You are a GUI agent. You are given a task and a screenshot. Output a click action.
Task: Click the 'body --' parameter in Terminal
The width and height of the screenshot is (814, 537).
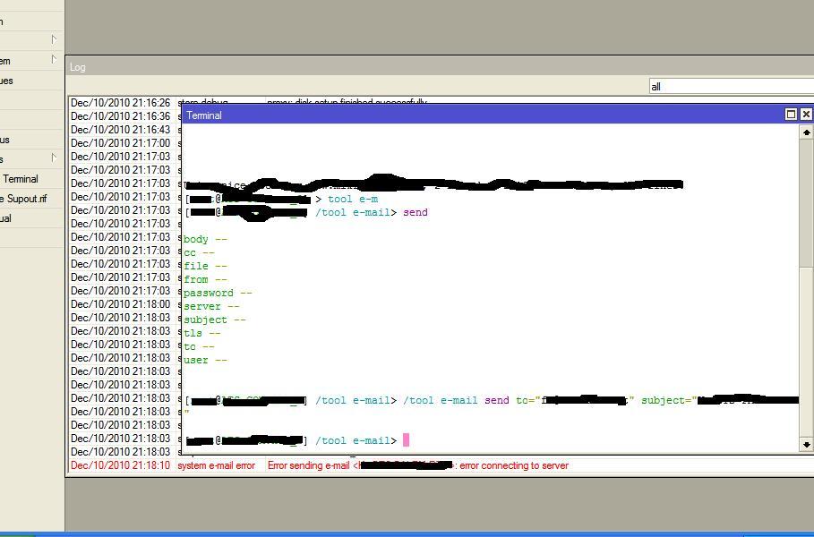[205, 239]
